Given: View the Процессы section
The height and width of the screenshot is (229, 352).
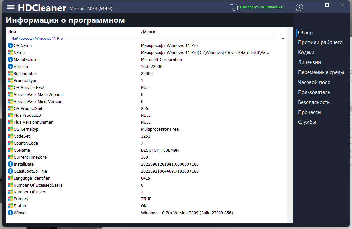Looking at the screenshot, I should 309,112.
